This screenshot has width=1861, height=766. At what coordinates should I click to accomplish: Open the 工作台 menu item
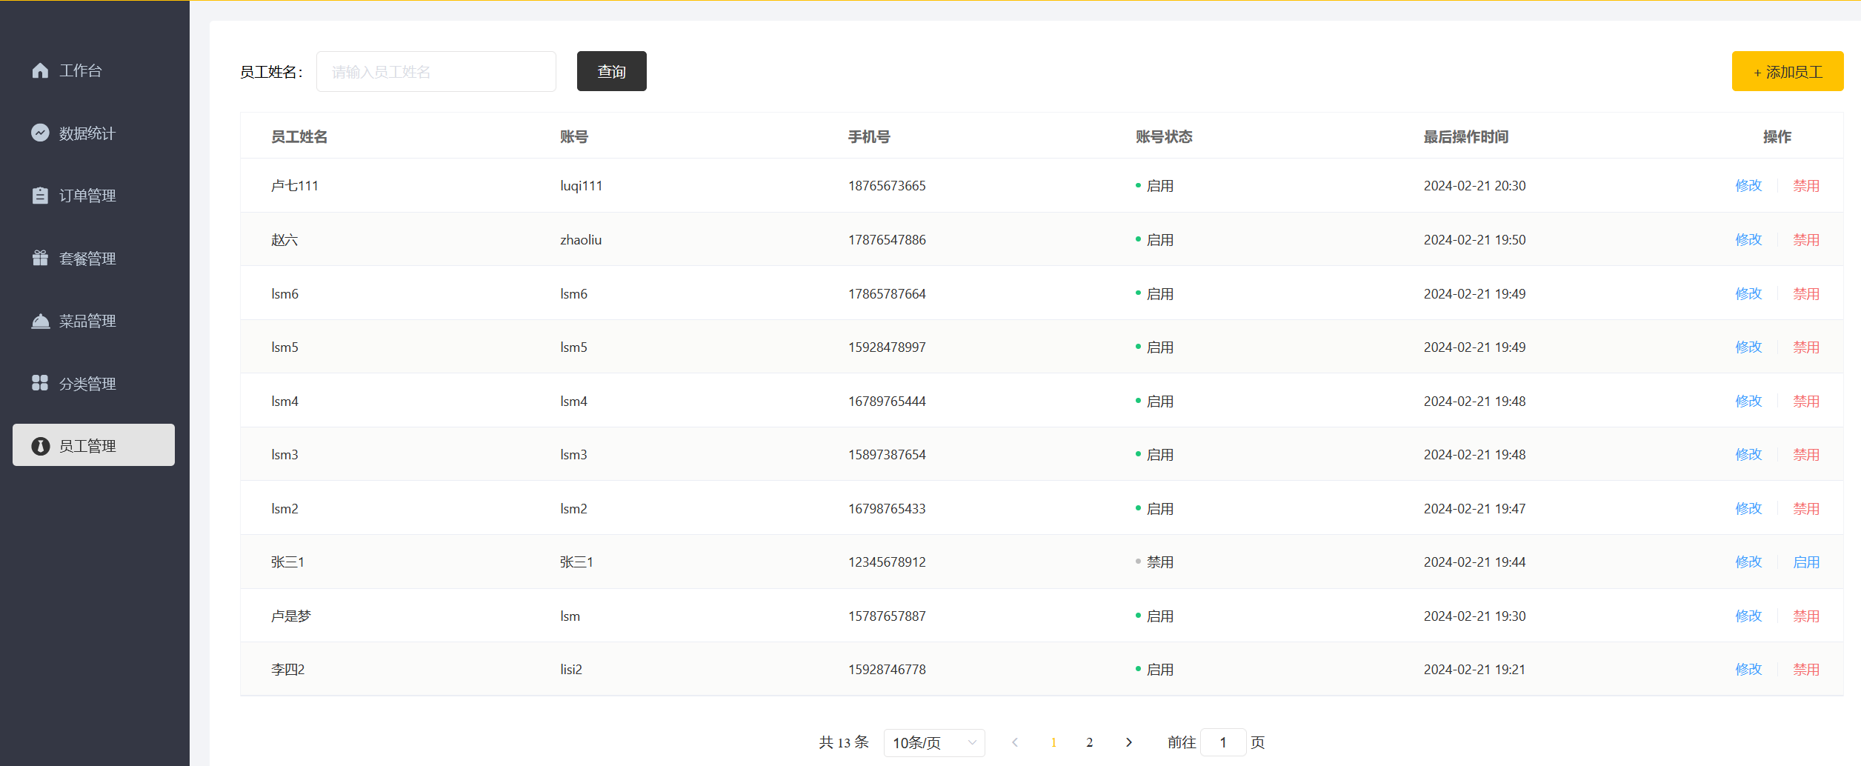click(94, 70)
